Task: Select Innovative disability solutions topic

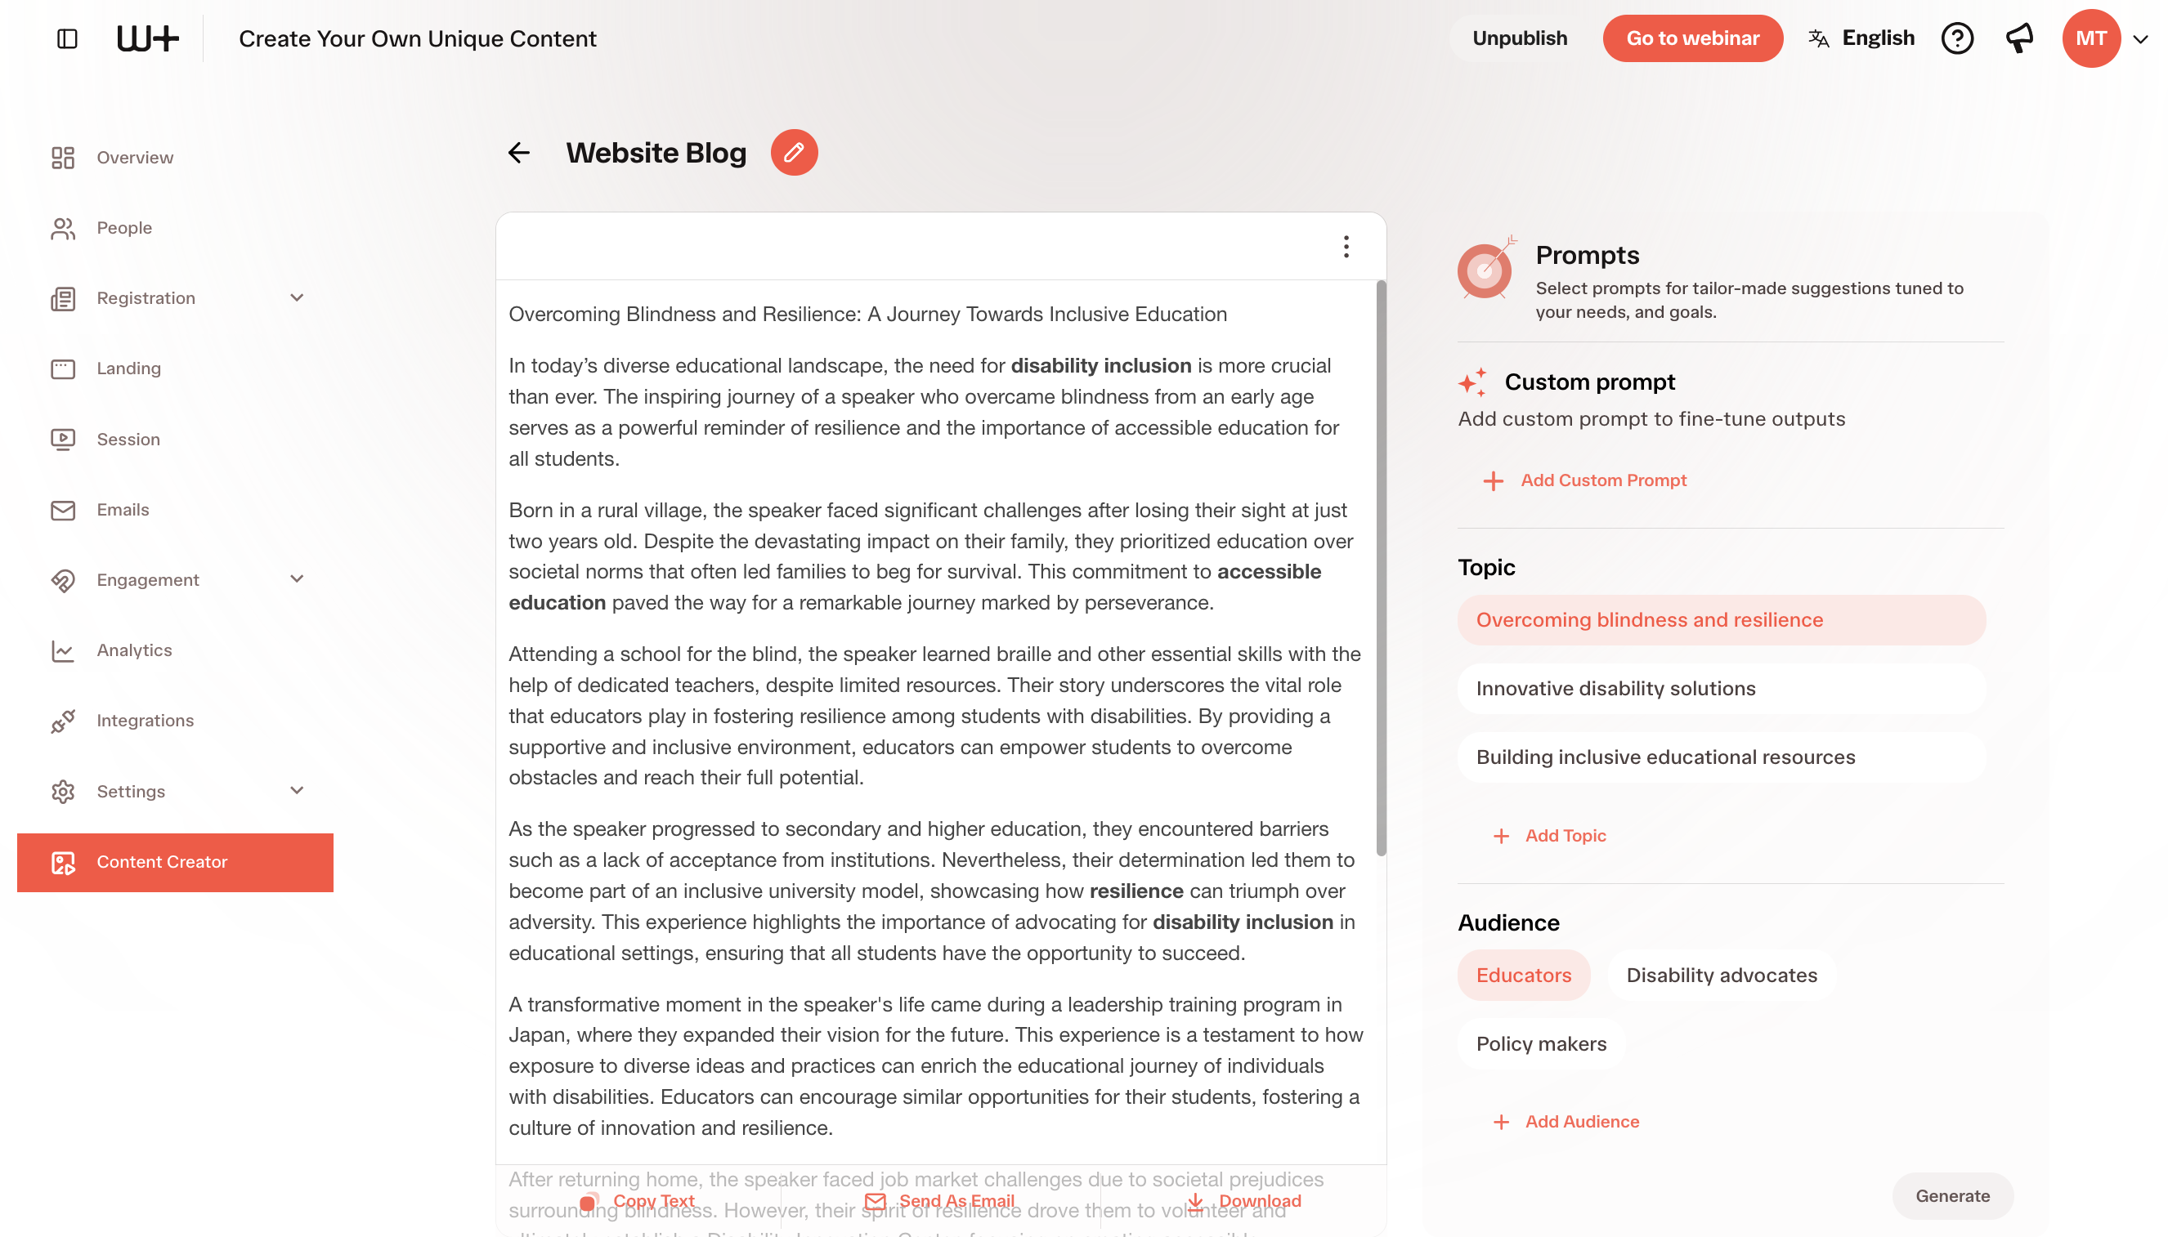Action: 1721,688
